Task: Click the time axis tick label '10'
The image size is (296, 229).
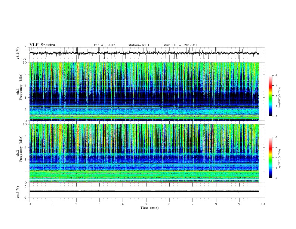Action: click(263, 204)
